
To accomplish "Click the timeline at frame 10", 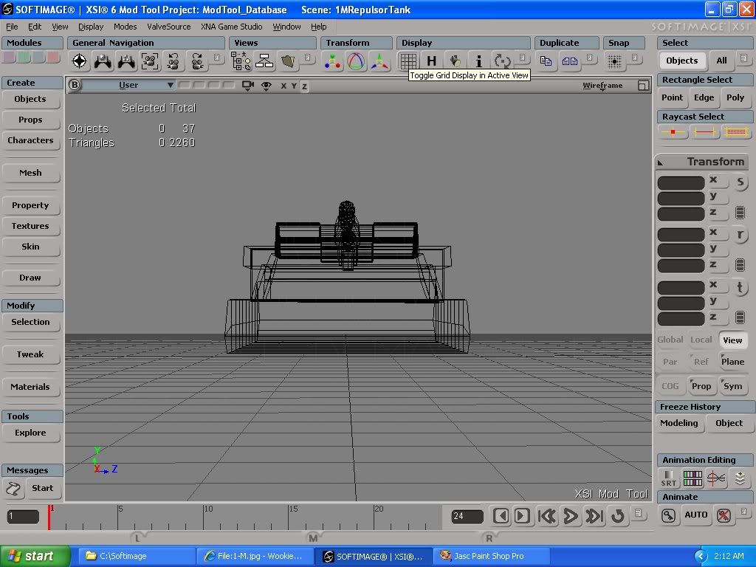I will [203, 517].
